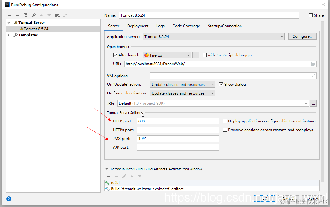Image resolution: width=330 pixels, height=207 pixels.
Task: Select Build 'dreamit-web:war exploded' artifact row
Action: pos(212,189)
